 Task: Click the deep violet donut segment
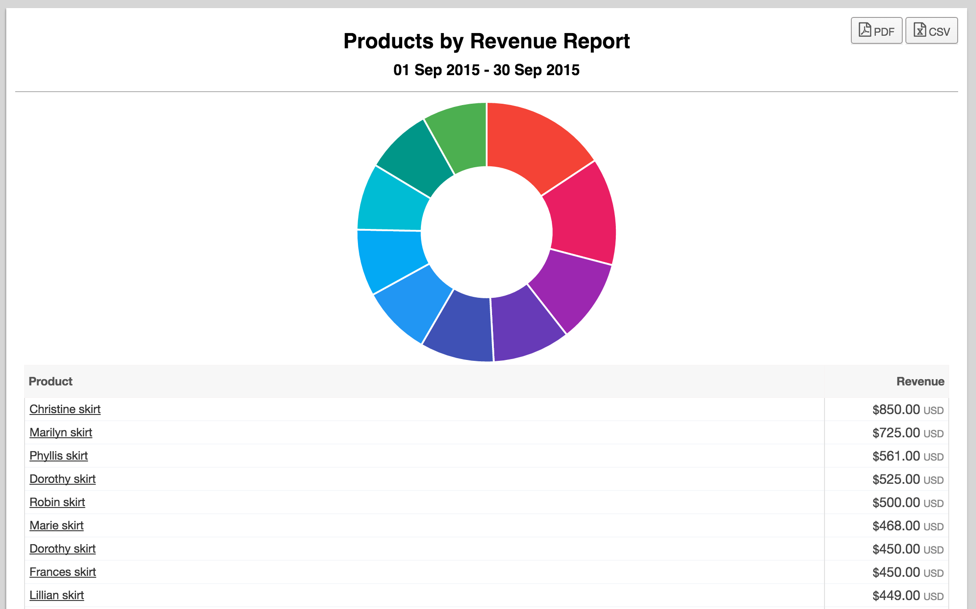tap(525, 326)
